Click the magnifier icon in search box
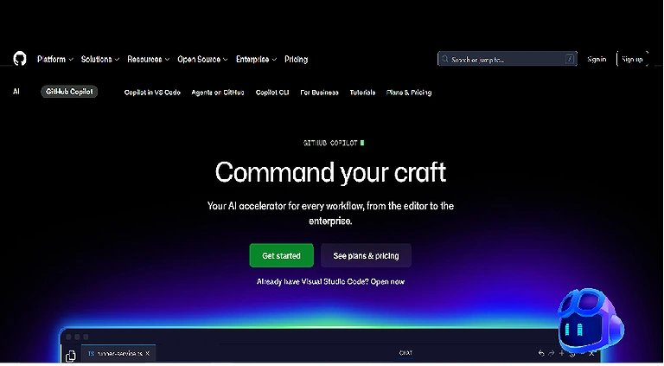 pos(444,59)
